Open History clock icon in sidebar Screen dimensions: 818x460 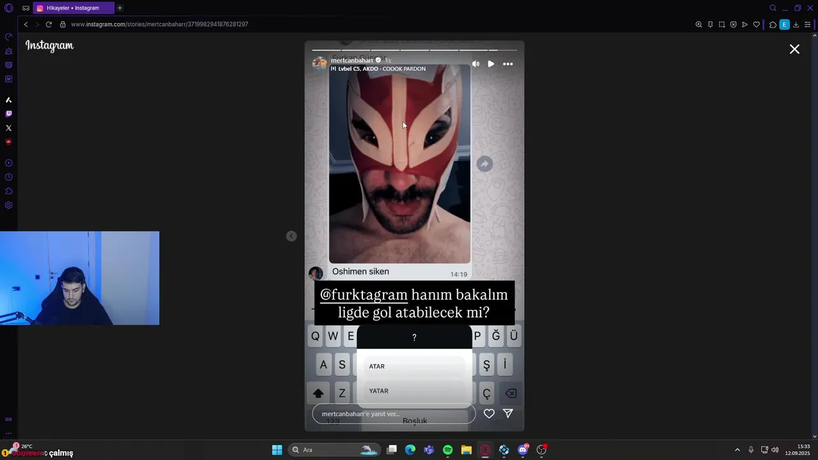8,177
